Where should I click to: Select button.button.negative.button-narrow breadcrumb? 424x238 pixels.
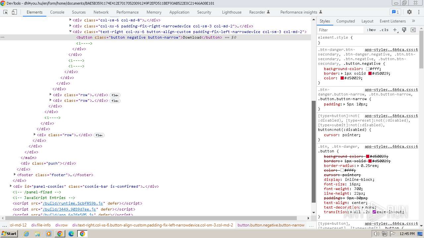click(271, 225)
